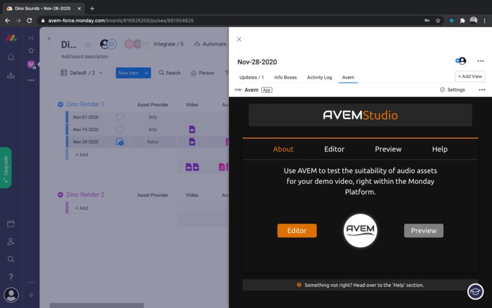Select the Nov-15-2020 item name
The height and width of the screenshot is (308, 492).
click(85, 129)
